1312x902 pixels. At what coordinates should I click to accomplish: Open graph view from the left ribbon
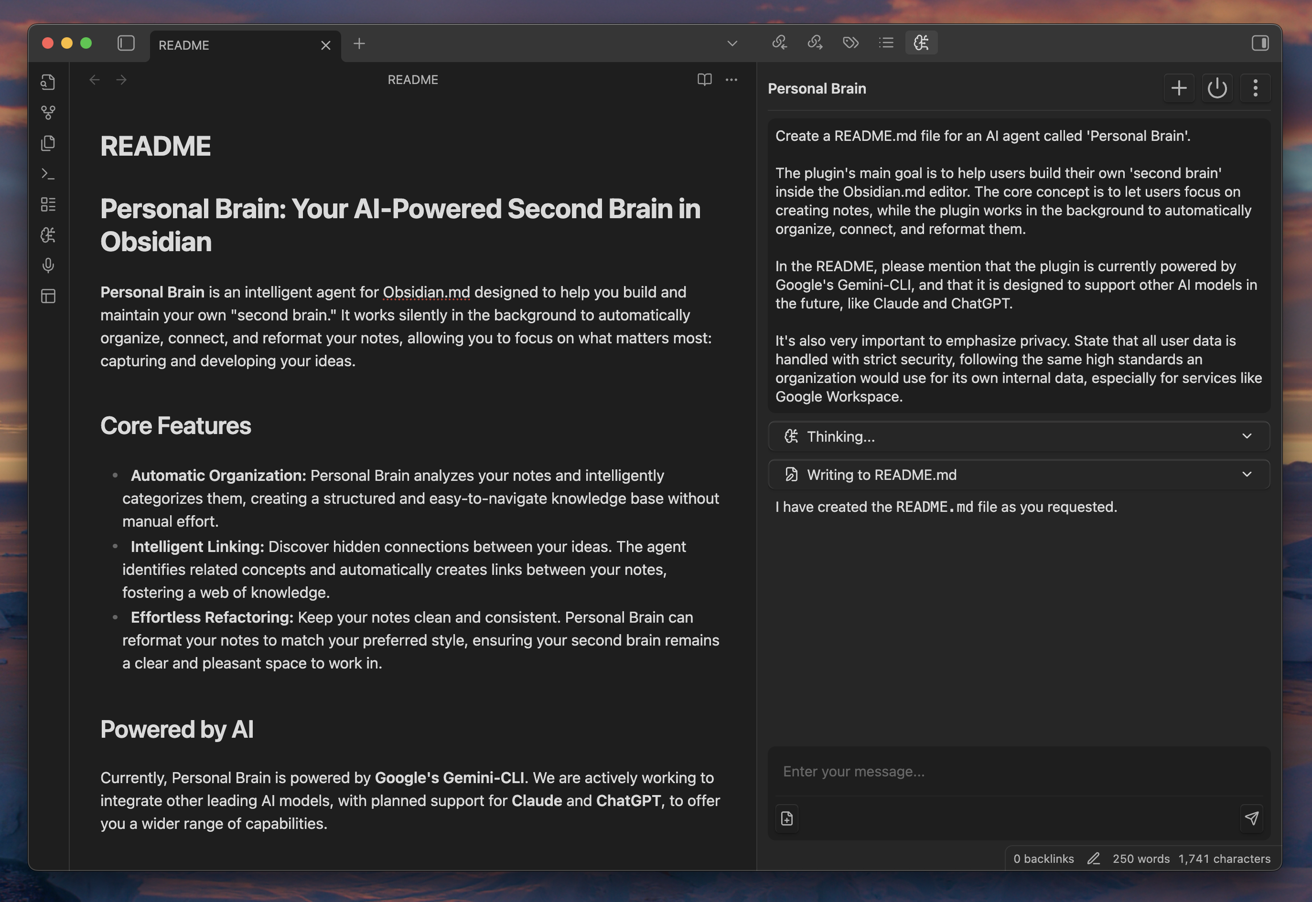pos(48,113)
